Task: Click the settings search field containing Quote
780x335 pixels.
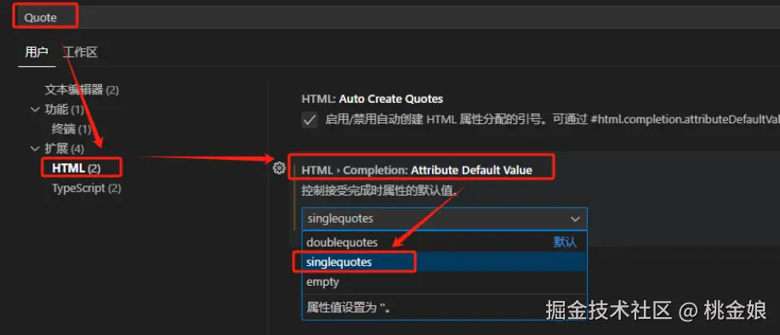Action: 398,17
